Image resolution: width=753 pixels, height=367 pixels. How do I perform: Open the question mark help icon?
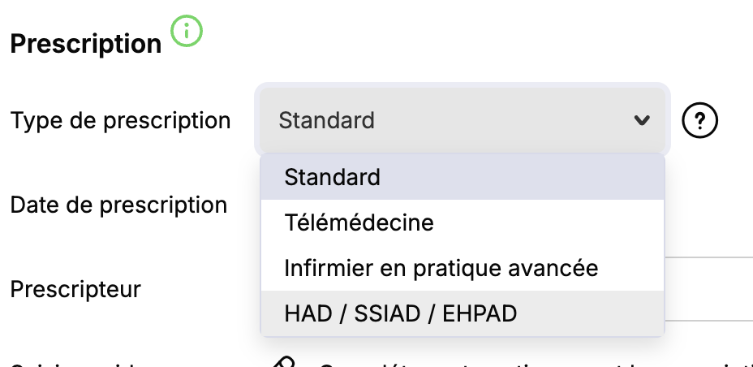click(x=700, y=121)
